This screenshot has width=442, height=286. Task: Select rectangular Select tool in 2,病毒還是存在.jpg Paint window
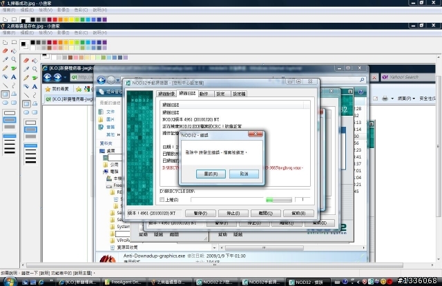[x=14, y=43]
